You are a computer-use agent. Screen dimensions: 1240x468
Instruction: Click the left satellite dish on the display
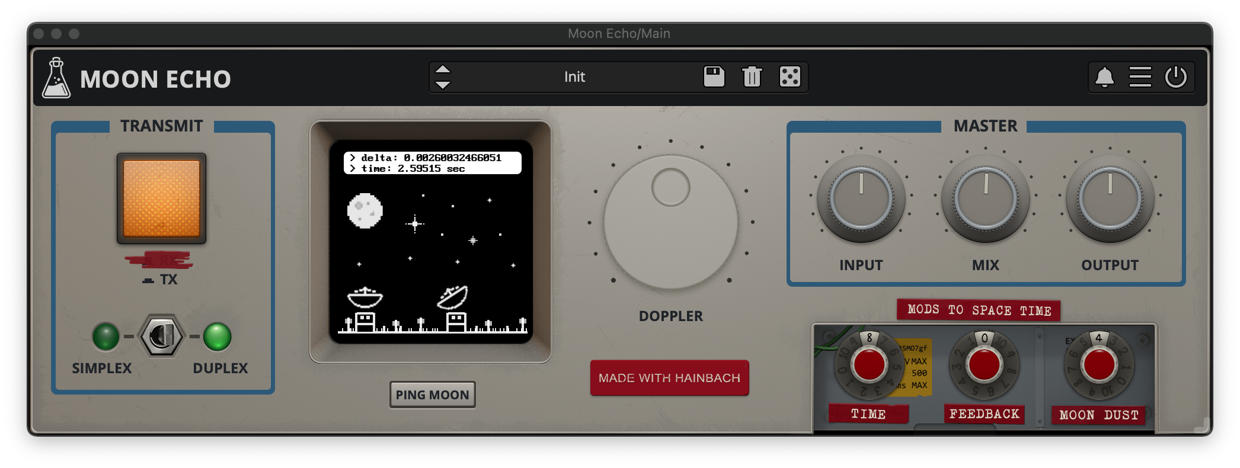(365, 296)
